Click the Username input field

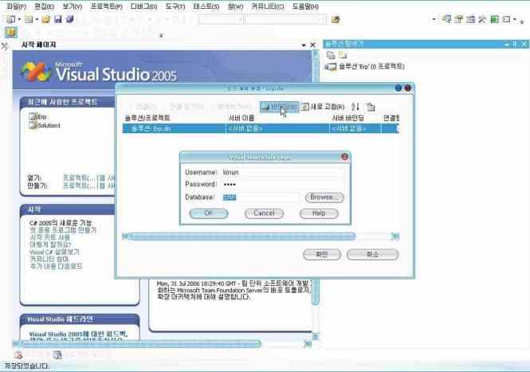pyautogui.click(x=283, y=172)
